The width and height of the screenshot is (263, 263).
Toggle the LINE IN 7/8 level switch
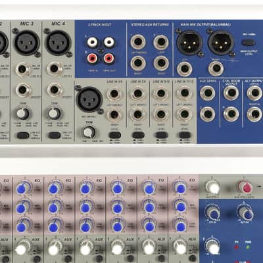(138, 135)
